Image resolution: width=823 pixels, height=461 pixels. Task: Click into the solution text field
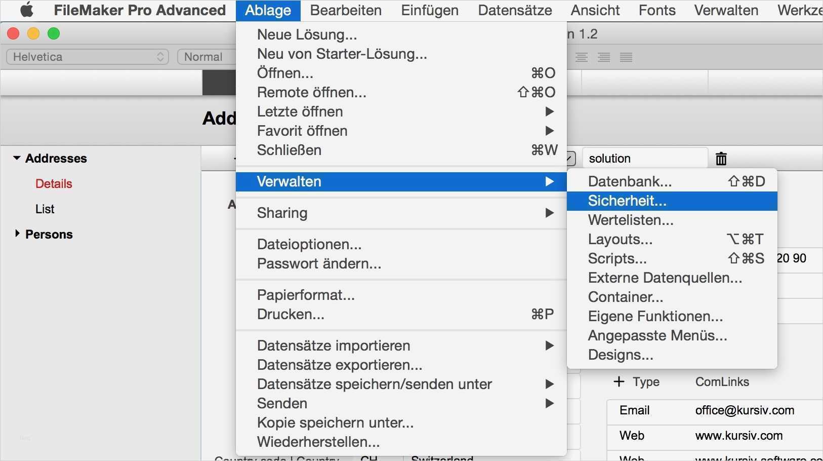[644, 159]
